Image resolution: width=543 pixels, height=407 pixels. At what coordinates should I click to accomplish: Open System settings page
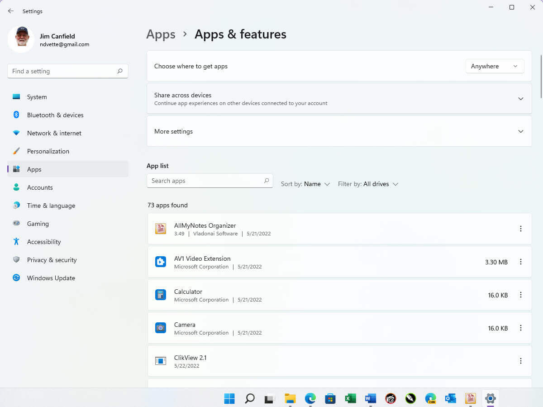click(x=68, y=97)
